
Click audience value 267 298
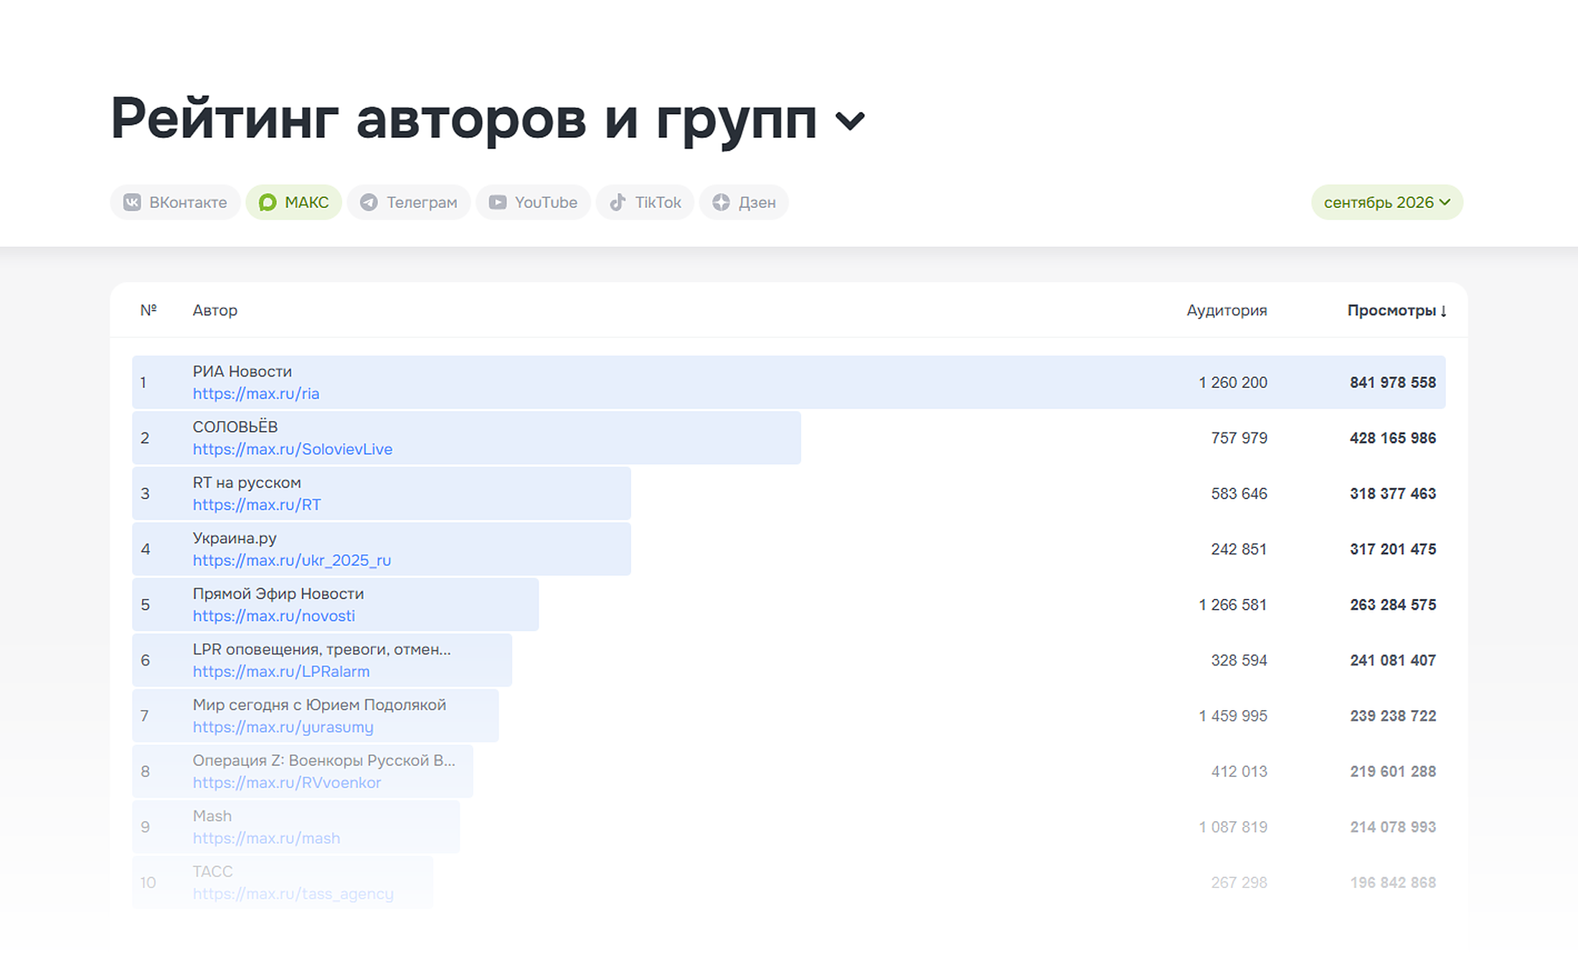[1239, 883]
